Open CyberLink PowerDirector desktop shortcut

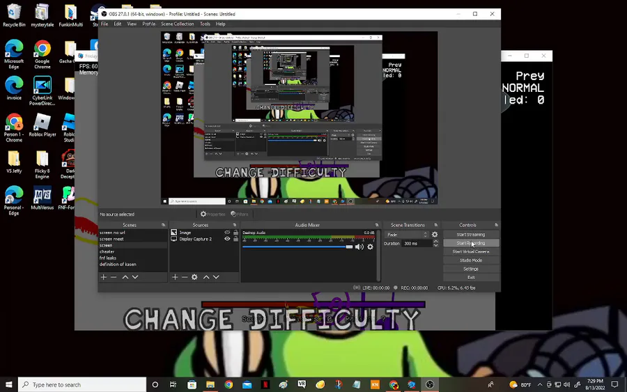click(x=42, y=91)
